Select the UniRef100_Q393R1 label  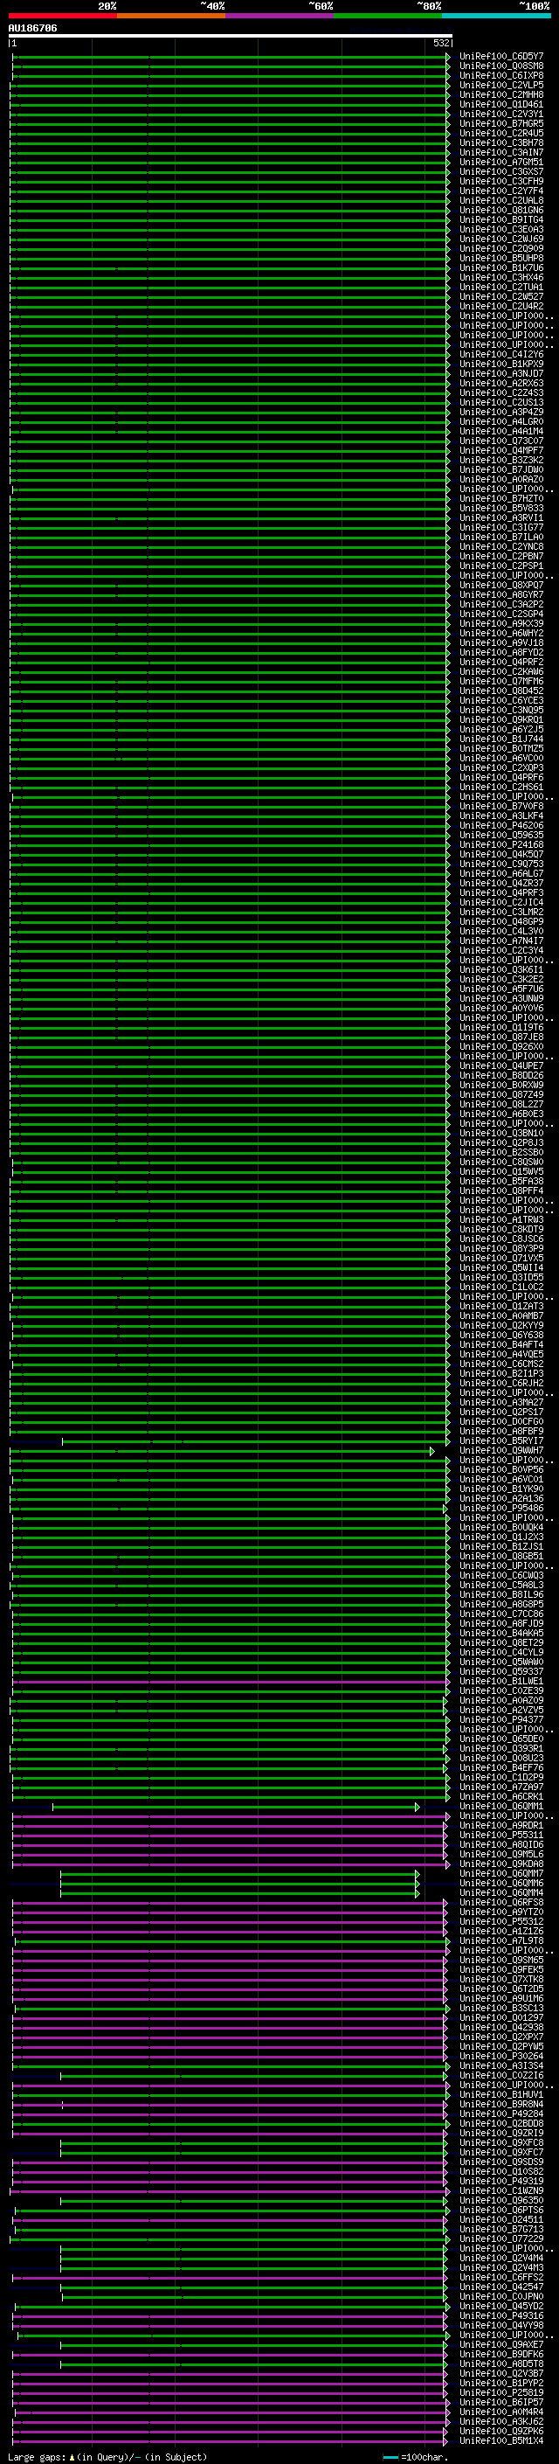click(501, 1748)
